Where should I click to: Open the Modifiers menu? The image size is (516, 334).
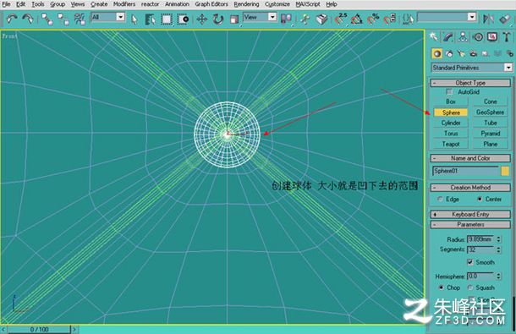coord(124,4)
